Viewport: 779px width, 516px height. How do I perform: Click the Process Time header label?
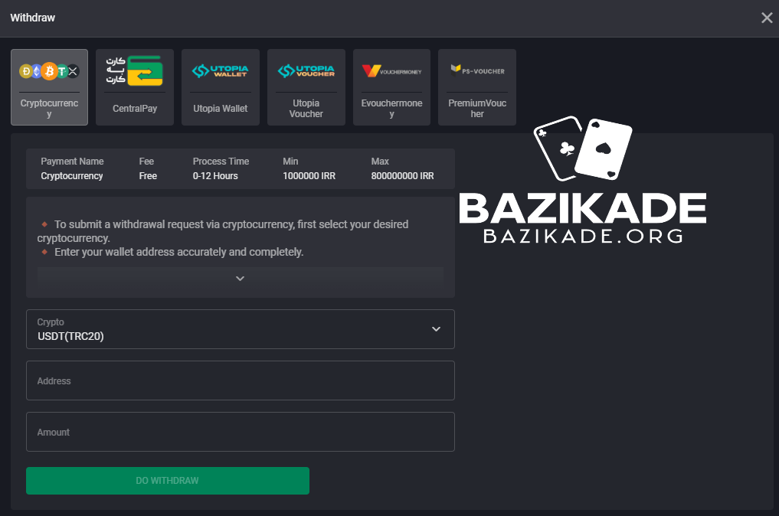(221, 162)
